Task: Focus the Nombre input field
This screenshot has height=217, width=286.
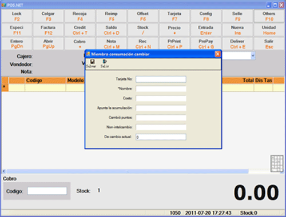Action: [x=161, y=89]
